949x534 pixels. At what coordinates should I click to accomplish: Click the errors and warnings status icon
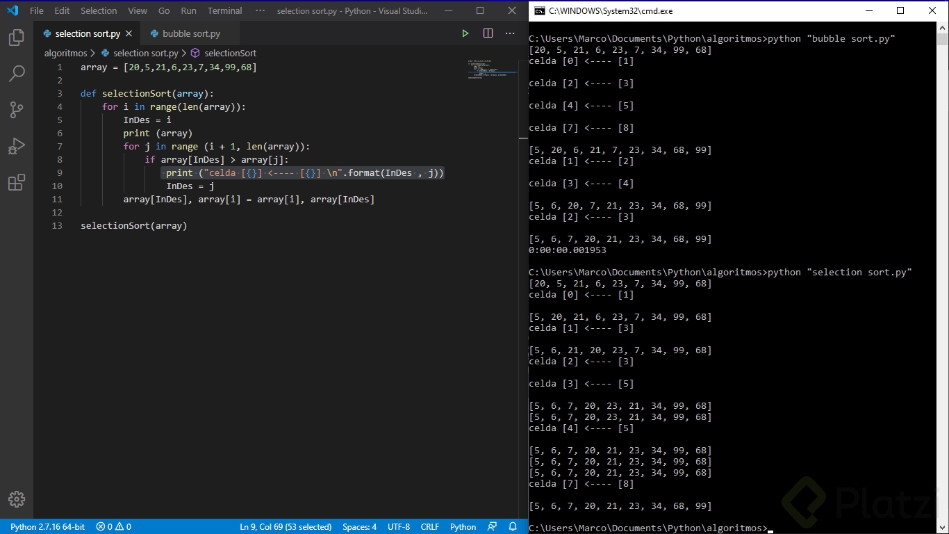point(113,526)
